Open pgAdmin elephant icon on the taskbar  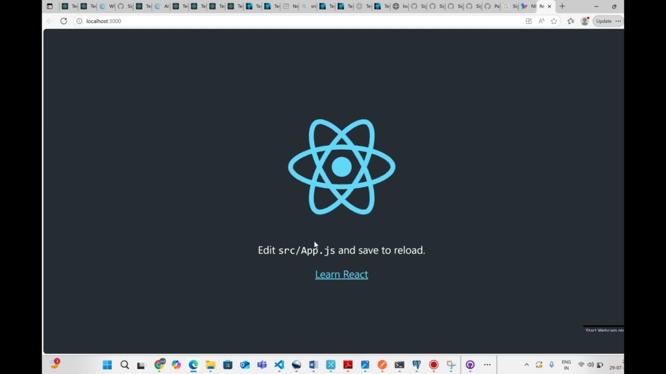[x=416, y=365]
